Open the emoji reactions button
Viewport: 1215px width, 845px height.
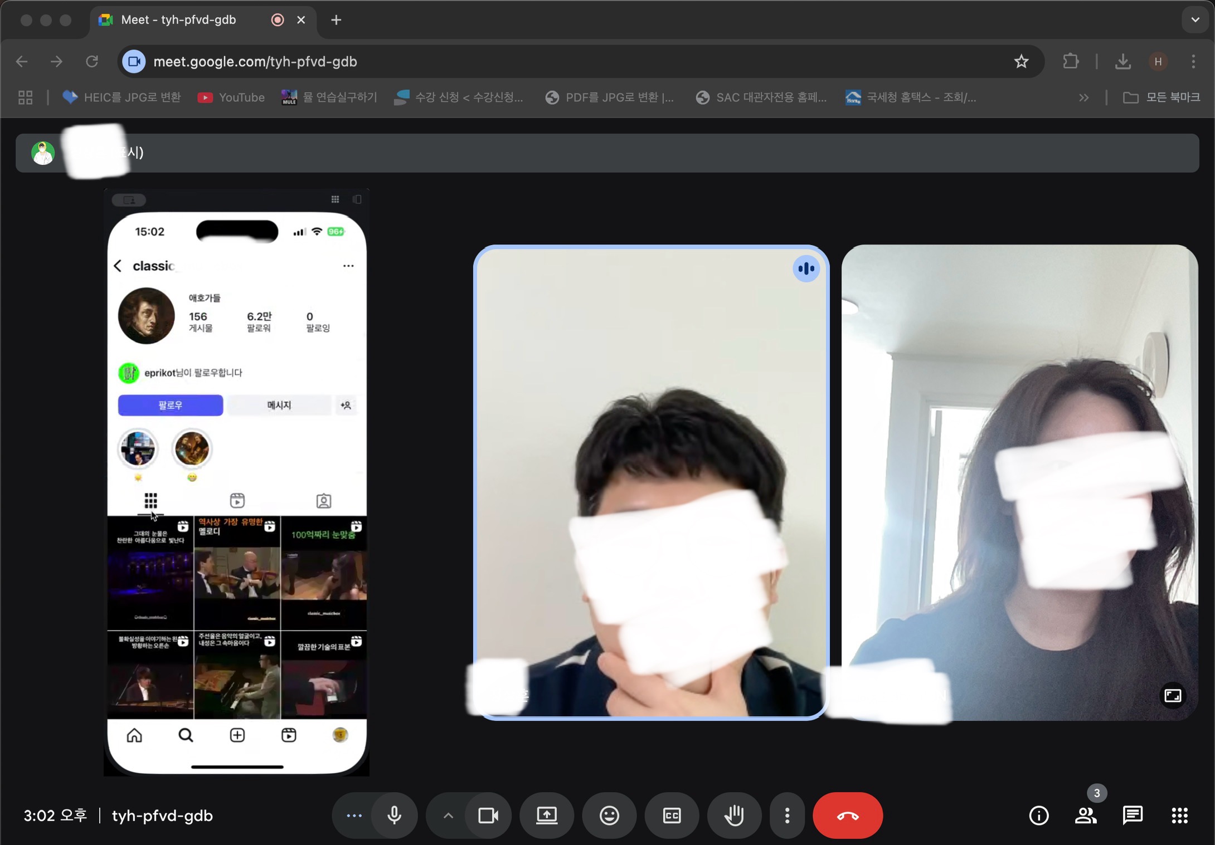[x=609, y=815]
